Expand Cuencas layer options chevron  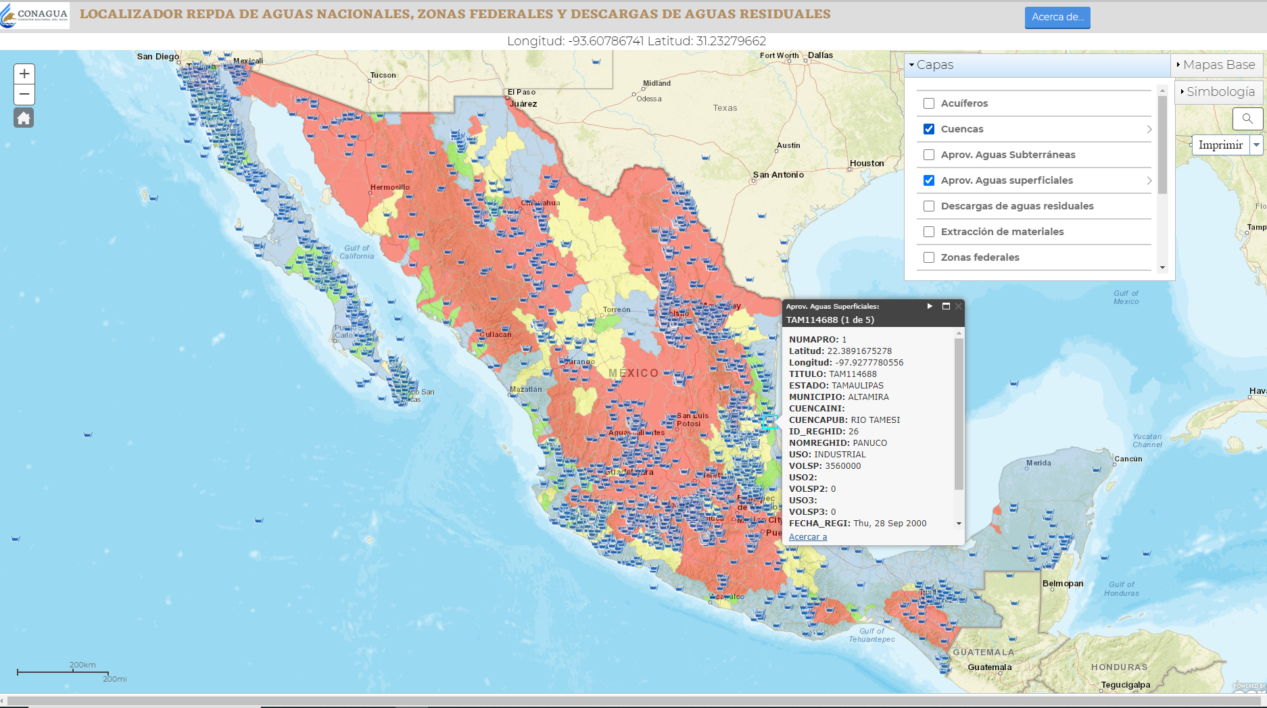(x=1149, y=129)
